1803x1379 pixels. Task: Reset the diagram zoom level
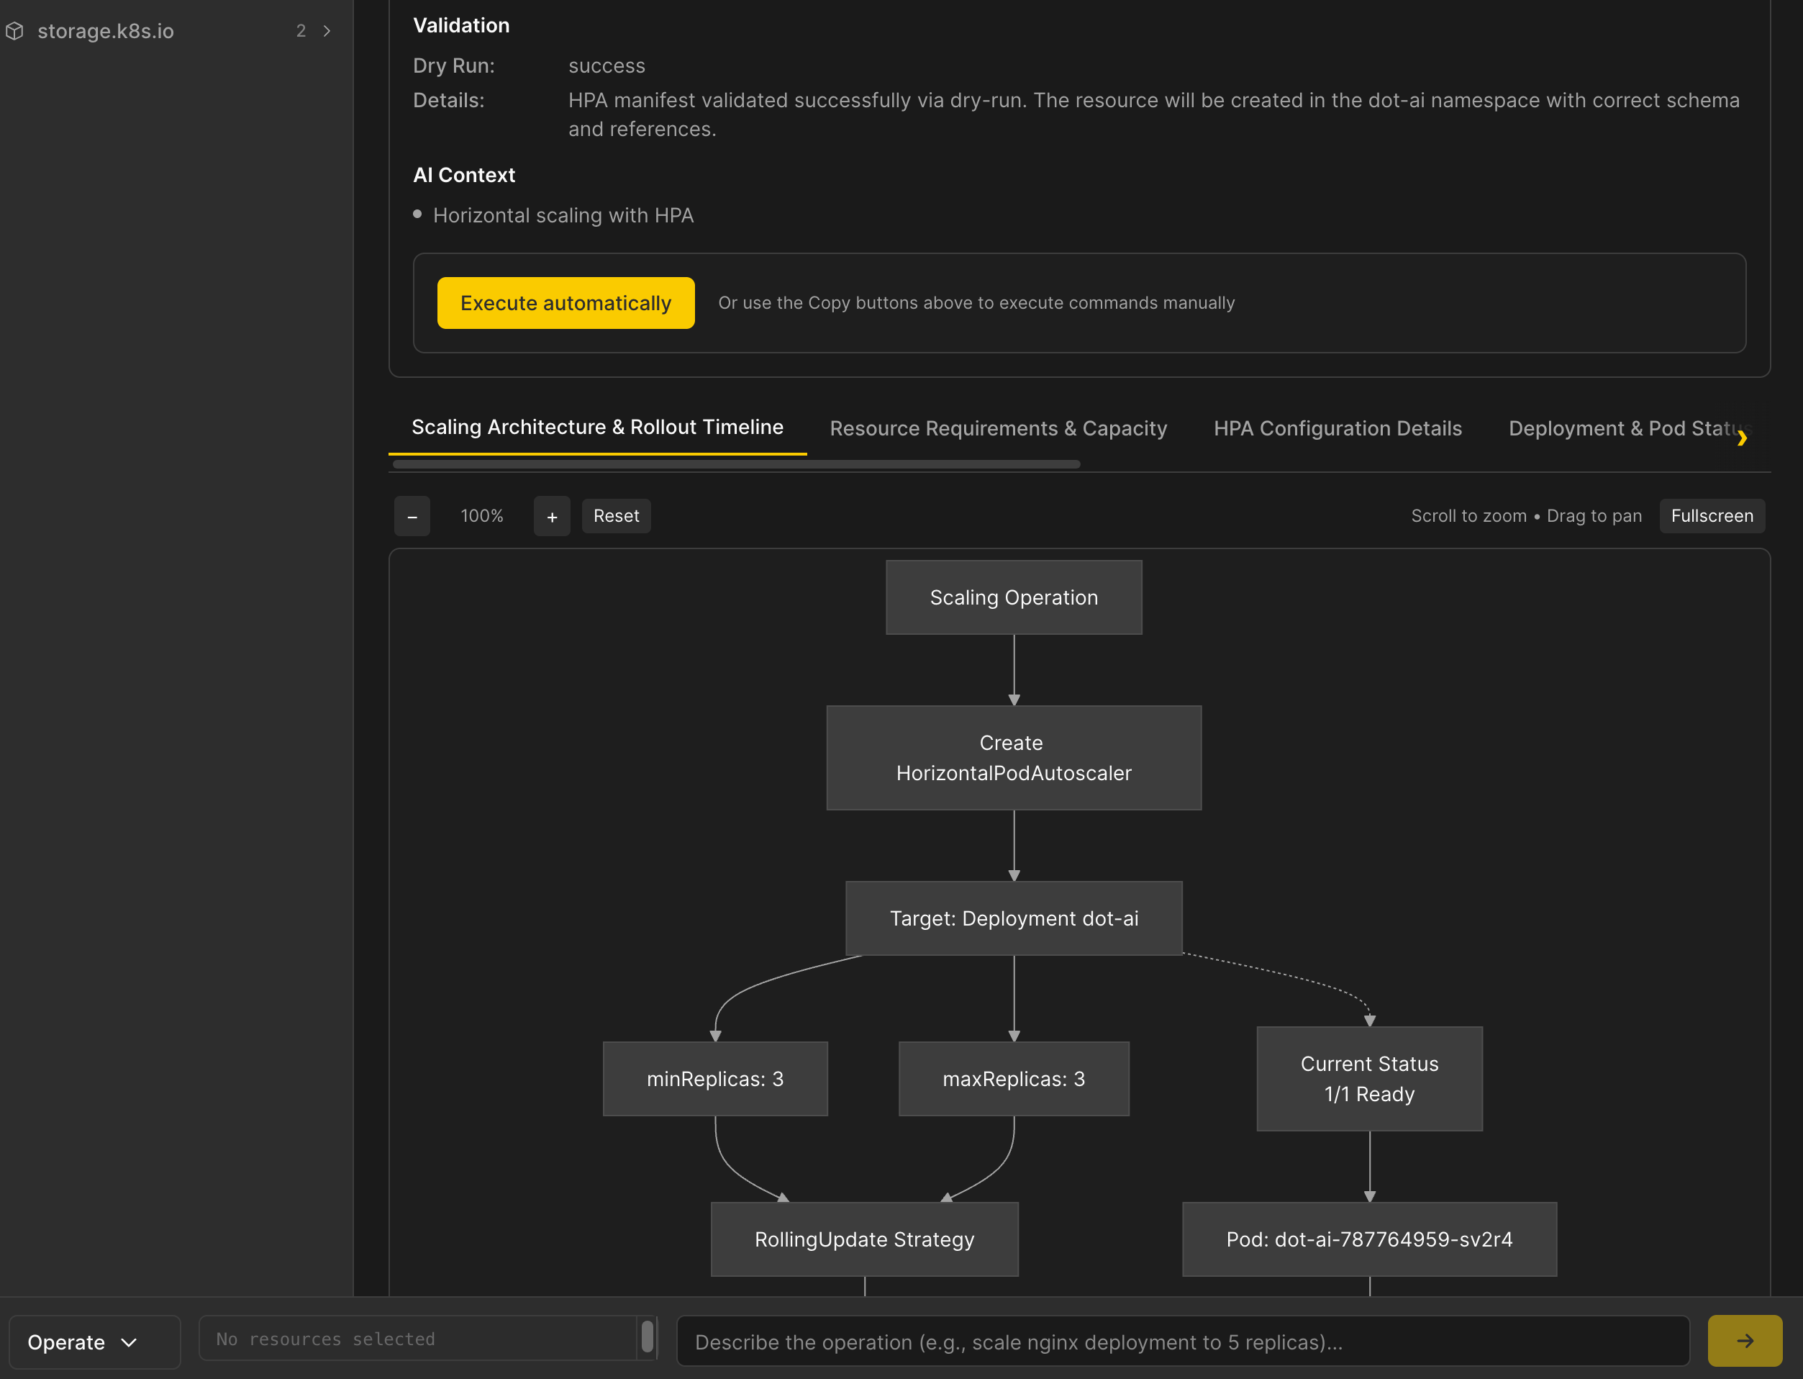615,516
